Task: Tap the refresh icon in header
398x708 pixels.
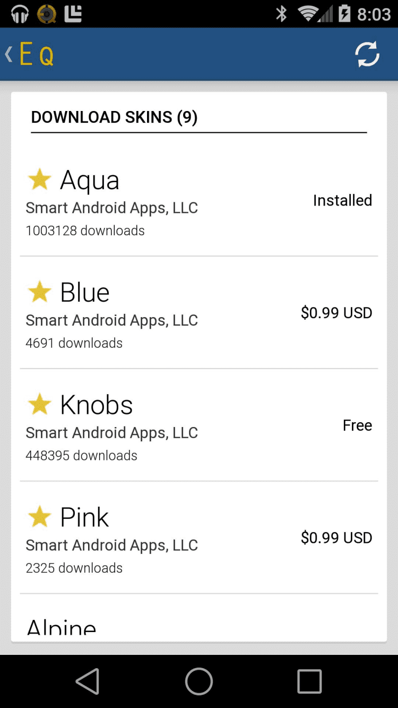Action: tap(367, 54)
